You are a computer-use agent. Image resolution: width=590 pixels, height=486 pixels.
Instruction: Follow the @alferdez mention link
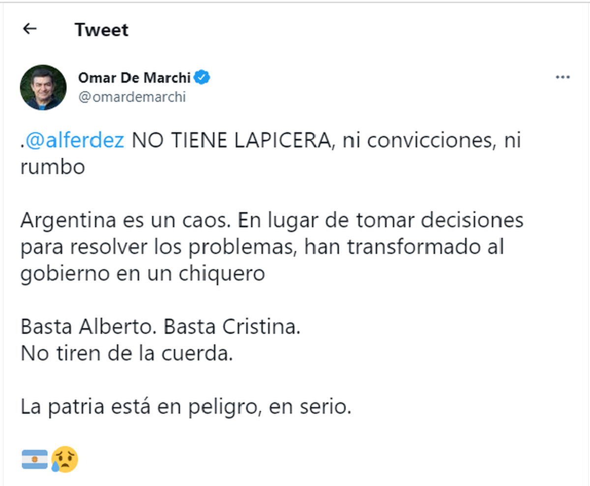(74, 142)
